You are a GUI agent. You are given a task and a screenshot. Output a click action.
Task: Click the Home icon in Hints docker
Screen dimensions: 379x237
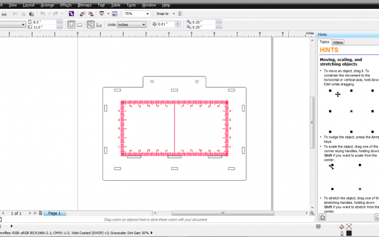click(322, 217)
